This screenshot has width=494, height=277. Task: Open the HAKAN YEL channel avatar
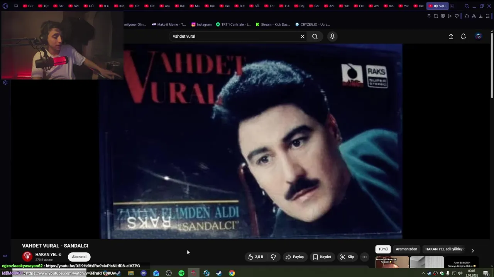[27, 257]
